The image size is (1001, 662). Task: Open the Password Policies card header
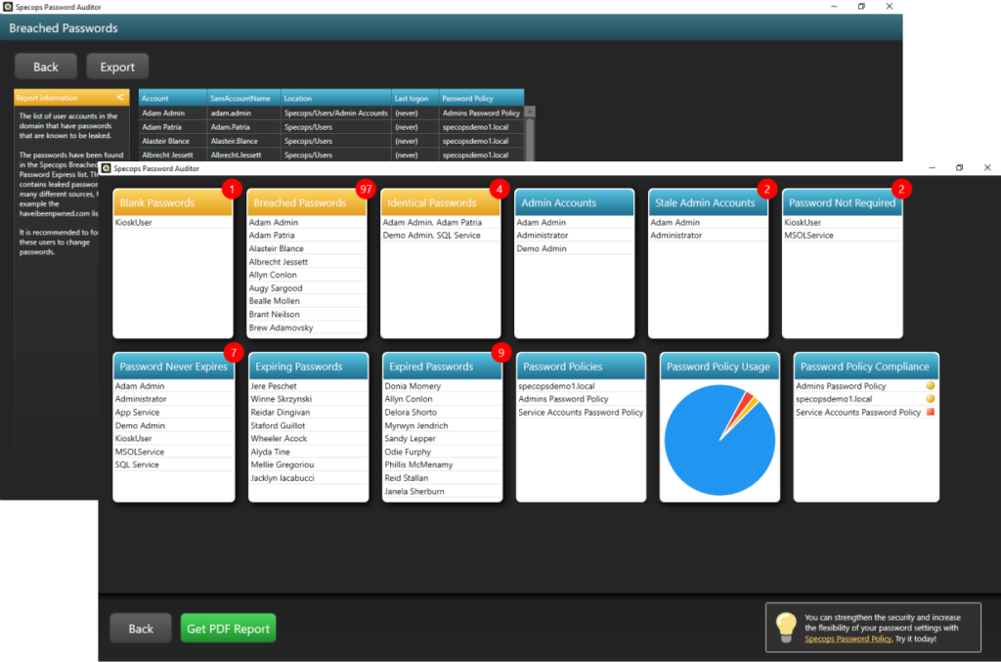(x=581, y=367)
